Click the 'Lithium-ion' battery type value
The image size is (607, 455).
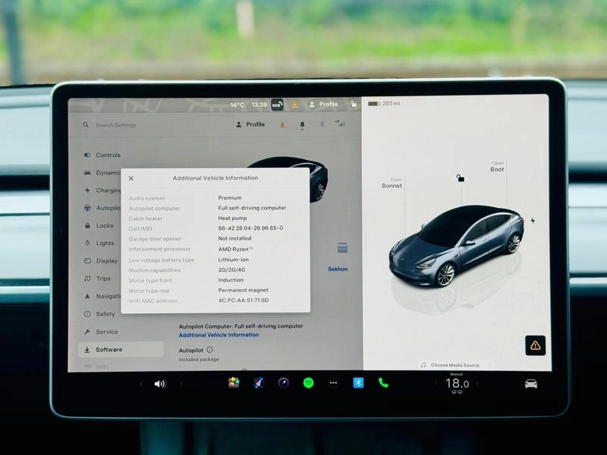[x=234, y=259]
